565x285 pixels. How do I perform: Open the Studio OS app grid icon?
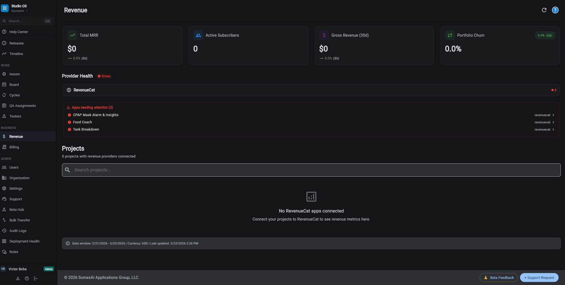pyautogui.click(x=4, y=8)
